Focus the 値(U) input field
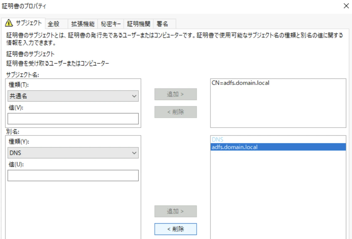 (73, 176)
